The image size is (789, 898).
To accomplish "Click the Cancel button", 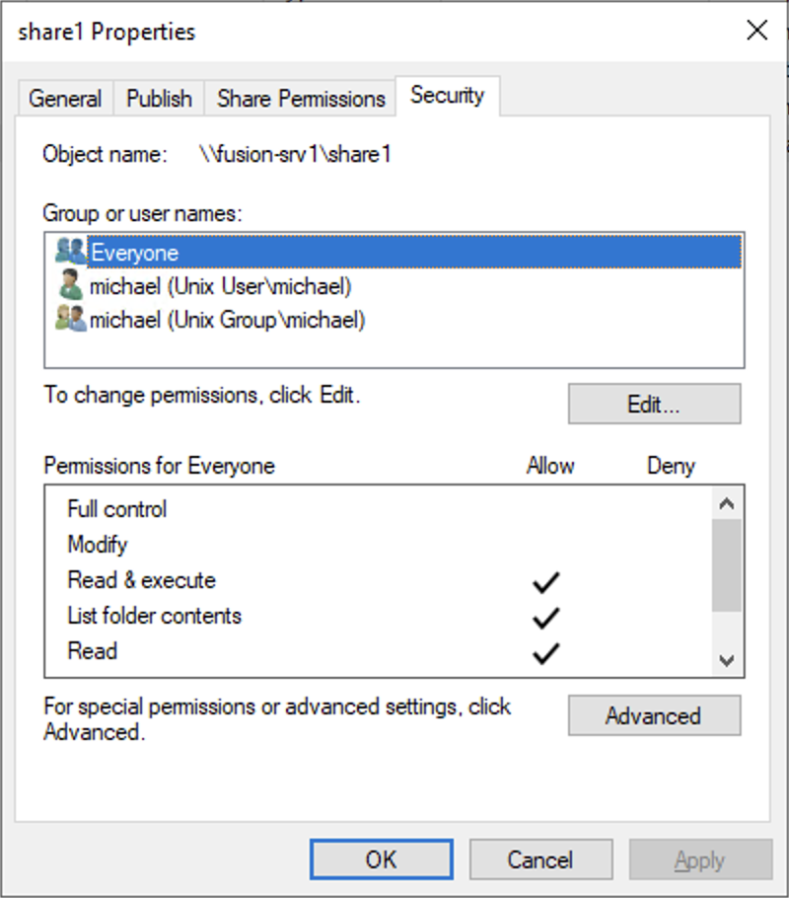I will [x=540, y=859].
